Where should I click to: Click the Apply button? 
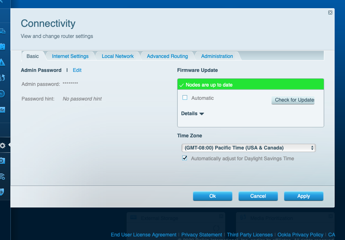pos(303,196)
